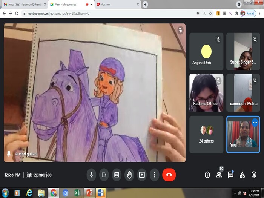Viewport: 264px width, 198px height.
Task: Turn off camera in Meet controls
Action: [x=104, y=175]
